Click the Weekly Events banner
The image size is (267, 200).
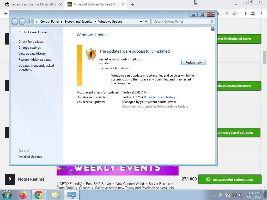pyautogui.click(x=118, y=170)
